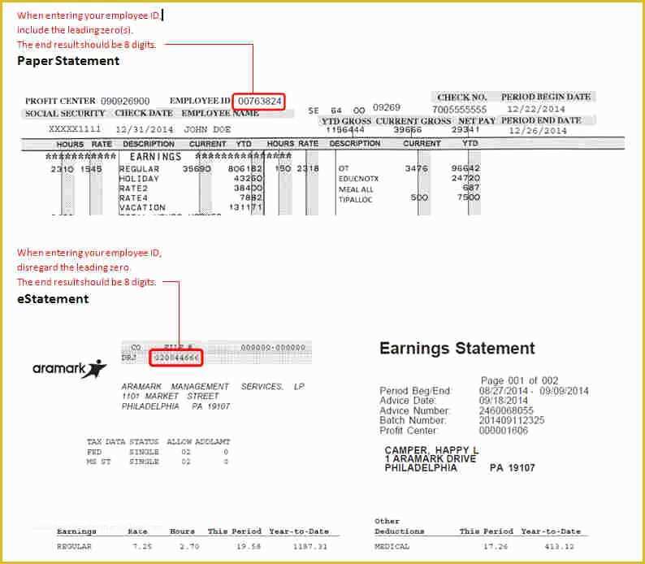Select period end date 12/26/2014
This screenshot has height=564, width=645.
pos(537,131)
